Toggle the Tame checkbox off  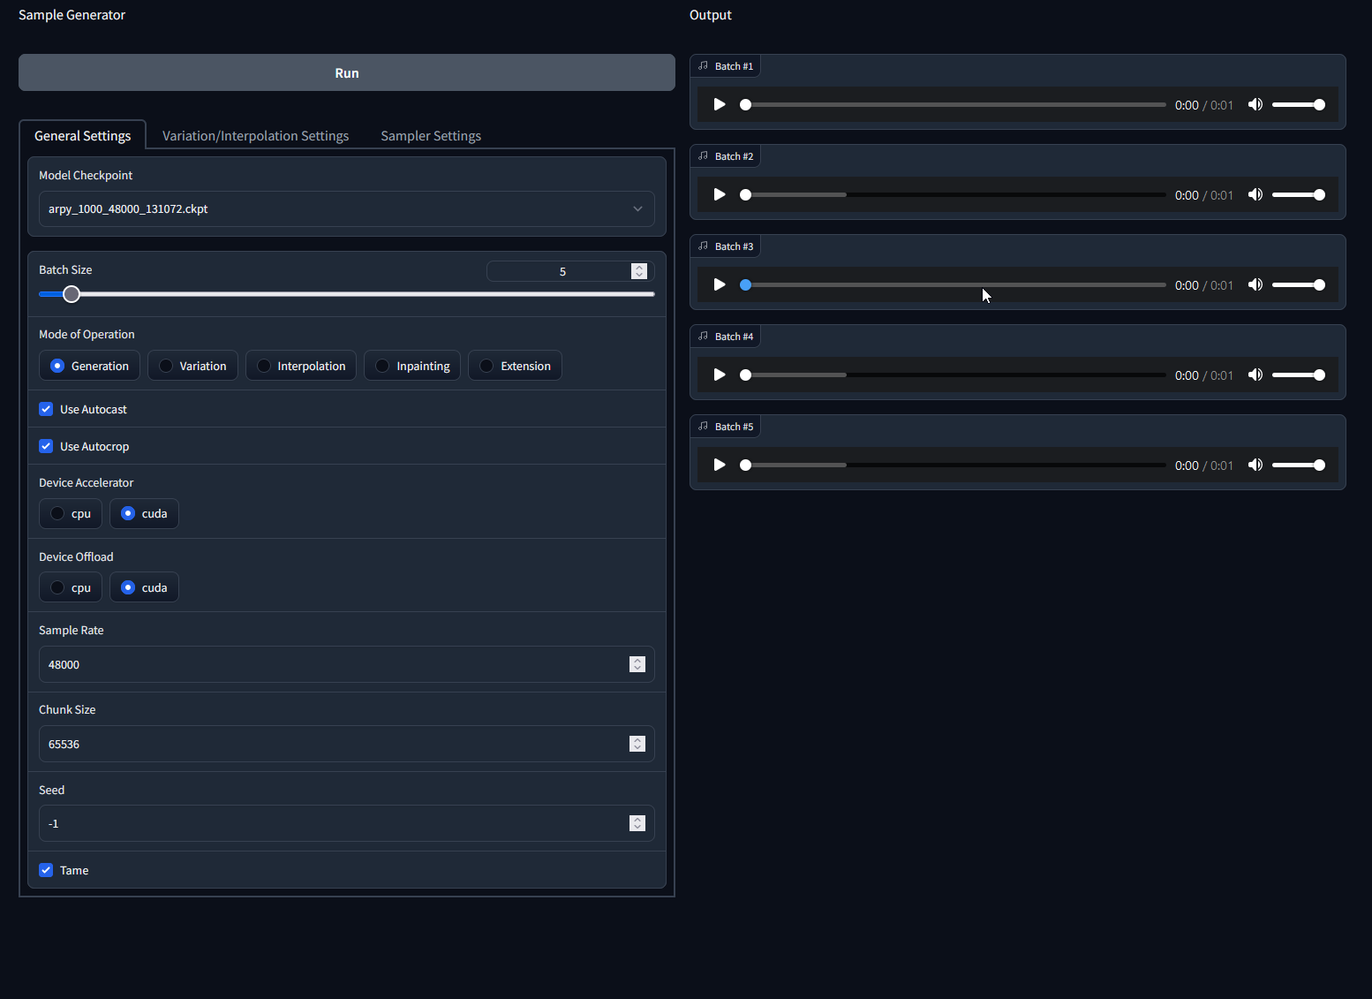click(x=45, y=870)
